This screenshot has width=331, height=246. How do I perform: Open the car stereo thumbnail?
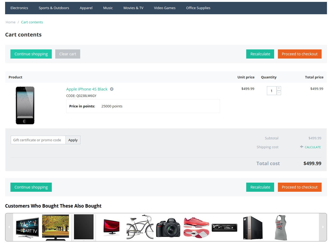tap(225, 227)
